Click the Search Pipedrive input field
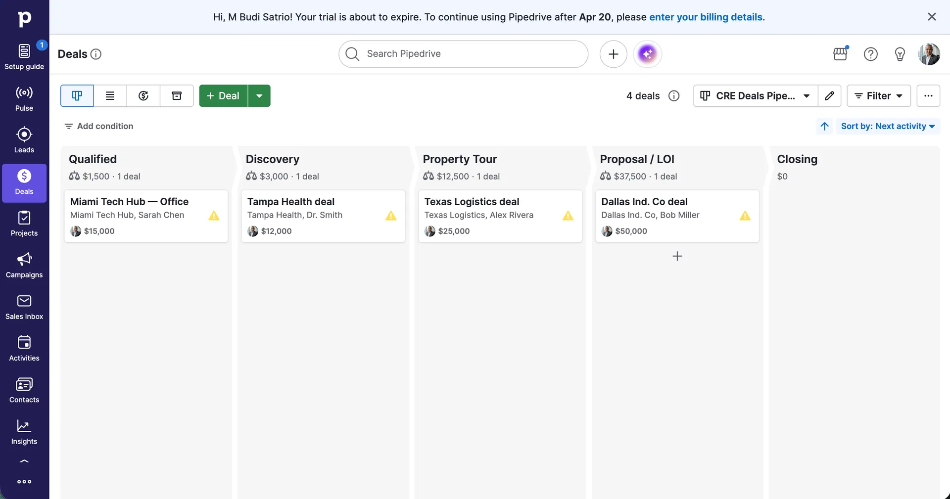 click(x=463, y=54)
